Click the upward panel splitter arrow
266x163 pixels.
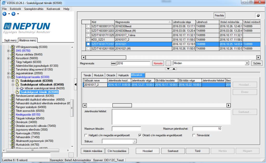174,69
